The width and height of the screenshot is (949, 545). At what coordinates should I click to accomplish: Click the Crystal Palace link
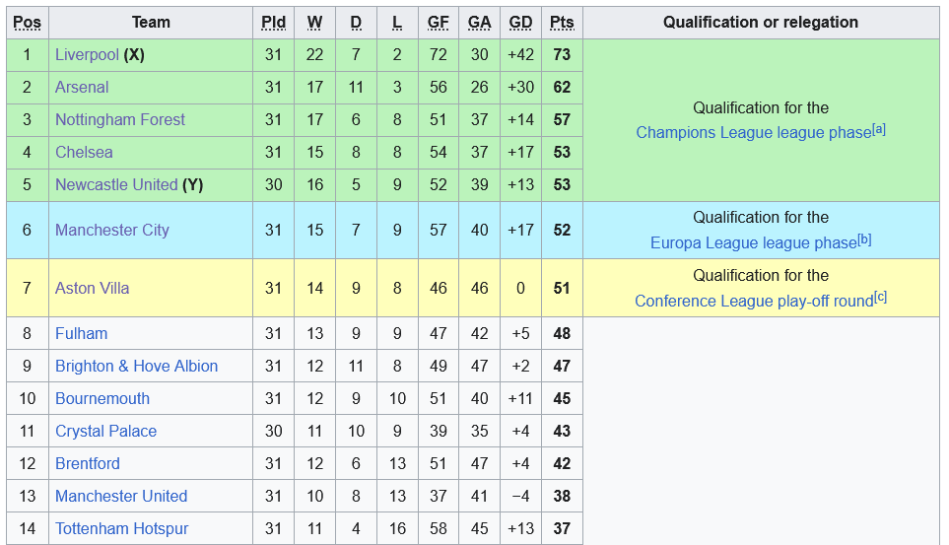pyautogui.click(x=105, y=431)
